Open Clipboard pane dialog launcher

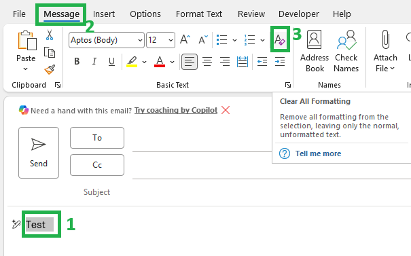[58, 85]
